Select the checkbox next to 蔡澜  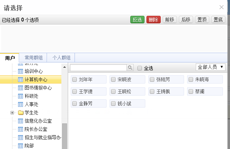click(191, 91)
